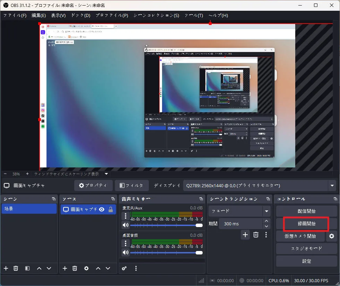Enable スタジオモード
Viewport: 340px width, 286px height.
click(306, 249)
